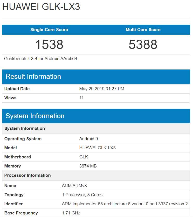The height and width of the screenshot is (217, 193).
Task: Select the Operating System label
Action: [x=23, y=139]
